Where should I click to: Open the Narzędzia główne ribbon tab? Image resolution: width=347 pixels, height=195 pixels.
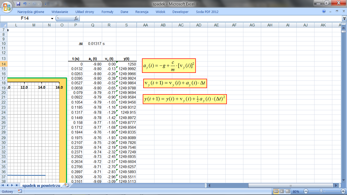point(31,12)
